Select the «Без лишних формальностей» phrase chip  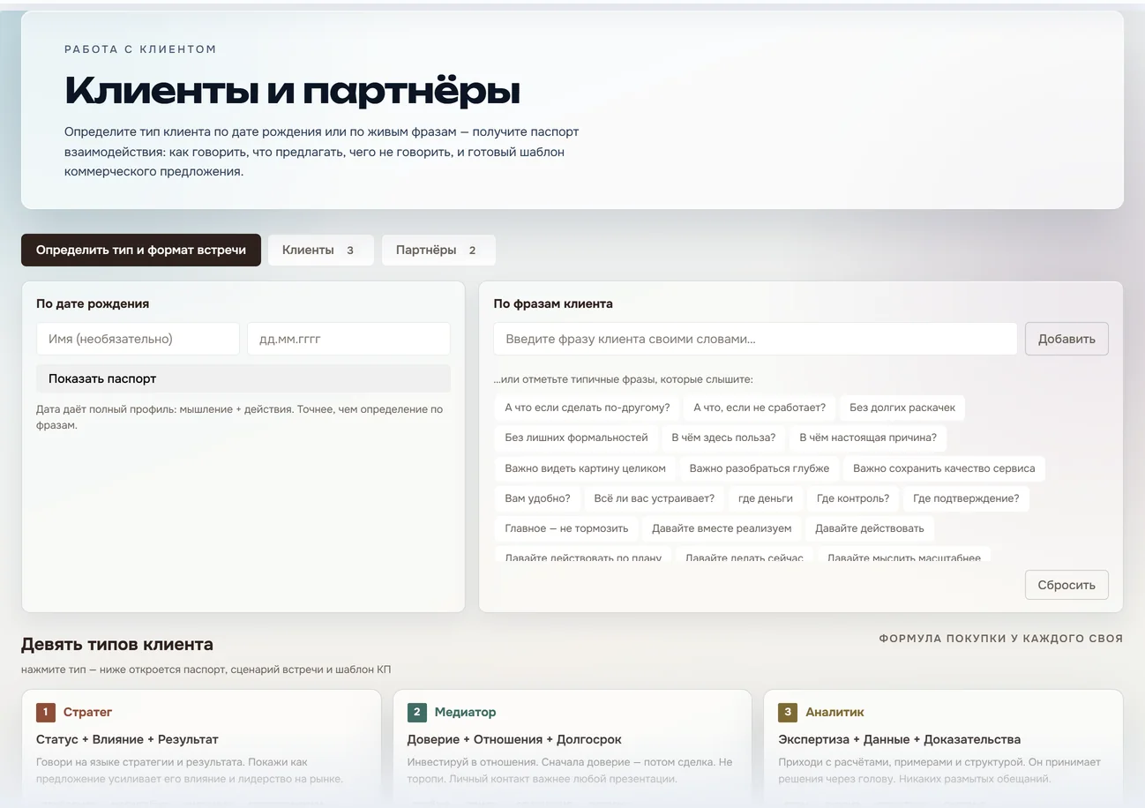pyautogui.click(x=576, y=438)
